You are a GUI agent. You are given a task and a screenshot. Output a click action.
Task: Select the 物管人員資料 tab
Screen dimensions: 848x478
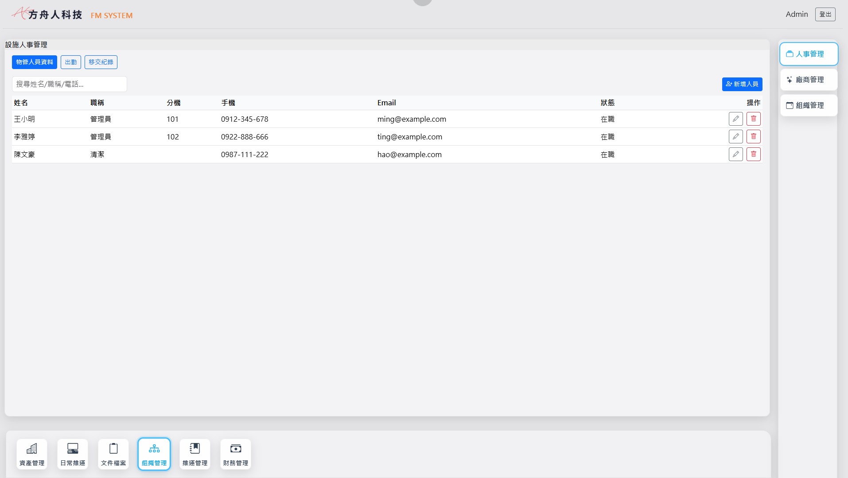click(x=35, y=62)
